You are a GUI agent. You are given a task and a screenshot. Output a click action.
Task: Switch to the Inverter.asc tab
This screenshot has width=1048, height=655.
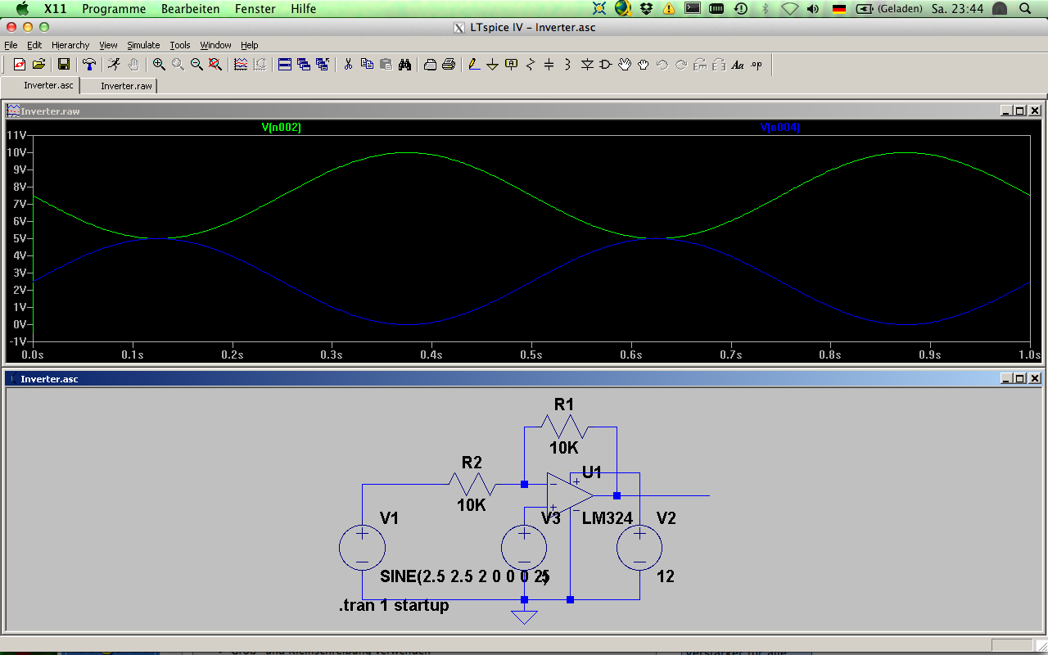[x=41, y=85]
